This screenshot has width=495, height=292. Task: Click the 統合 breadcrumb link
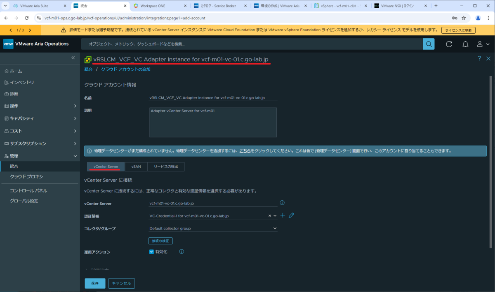pyautogui.click(x=88, y=70)
